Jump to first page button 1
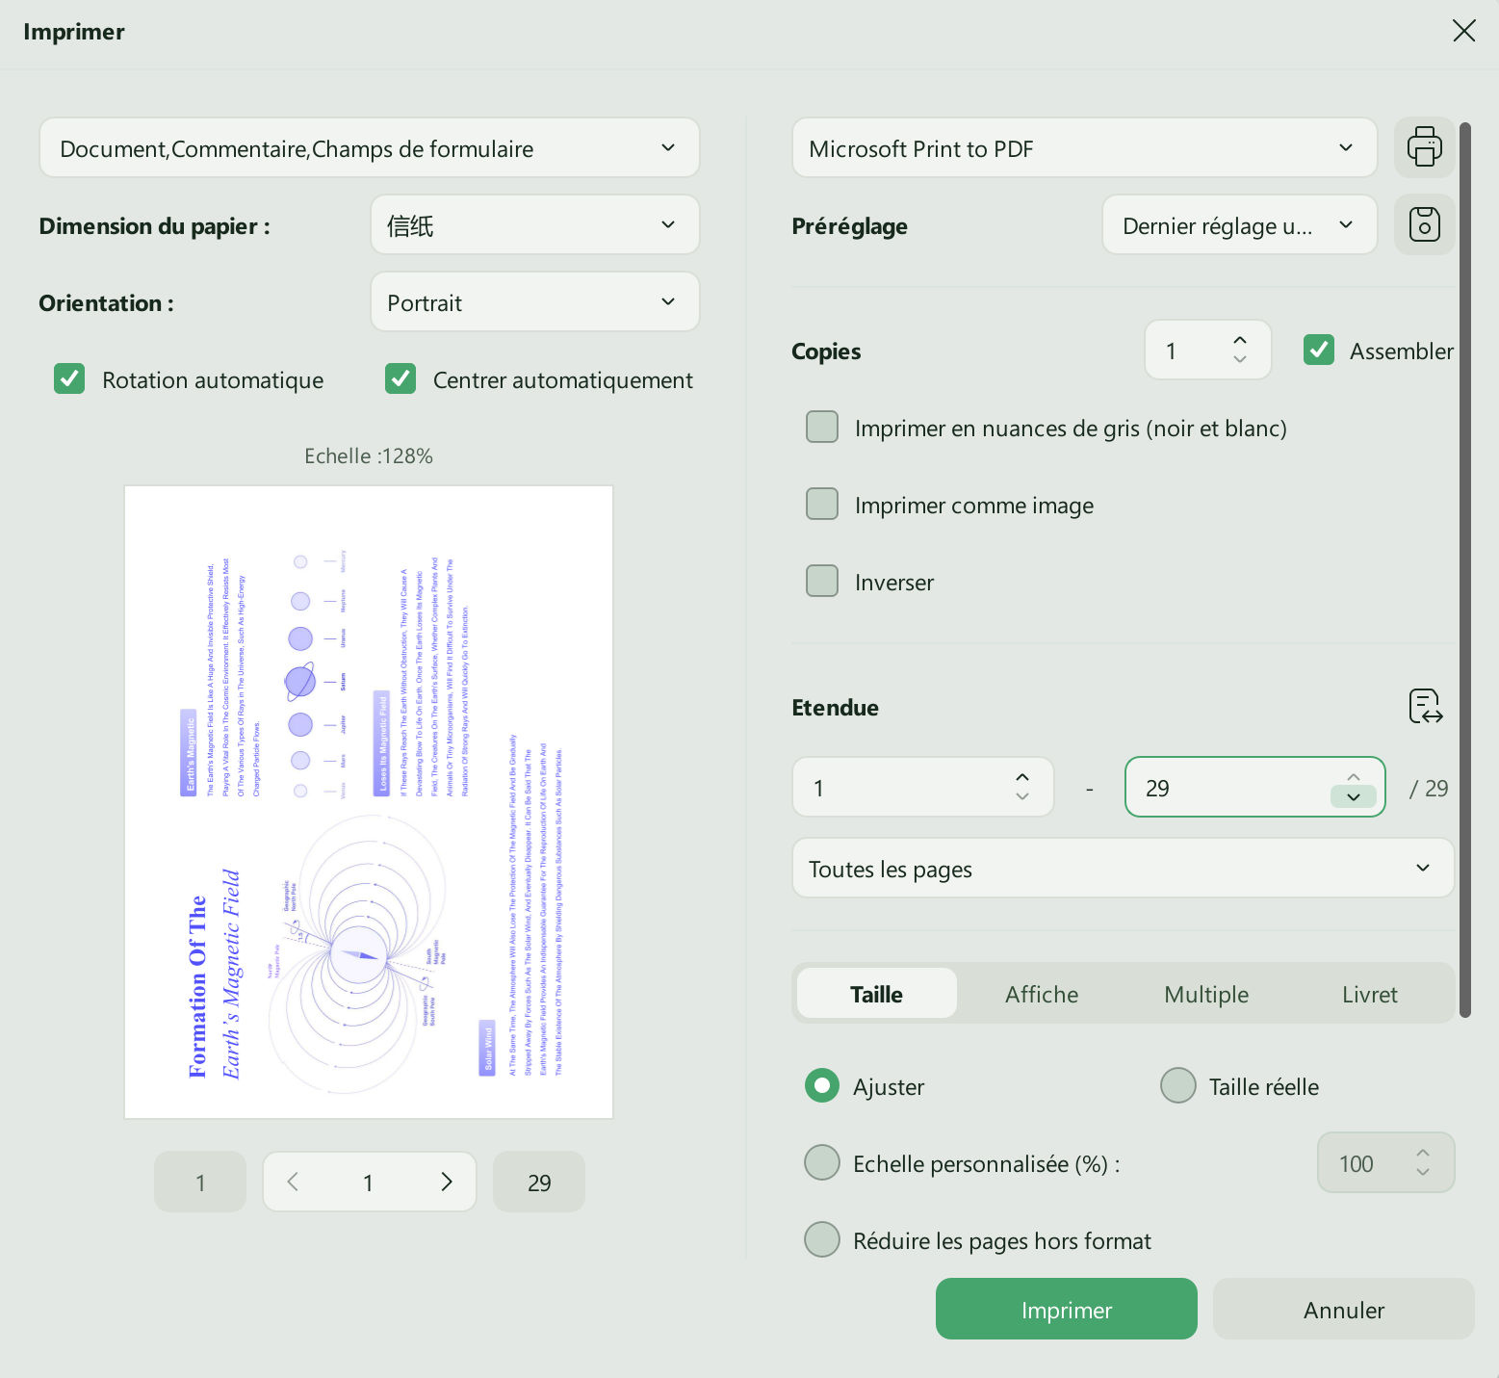 (200, 1182)
